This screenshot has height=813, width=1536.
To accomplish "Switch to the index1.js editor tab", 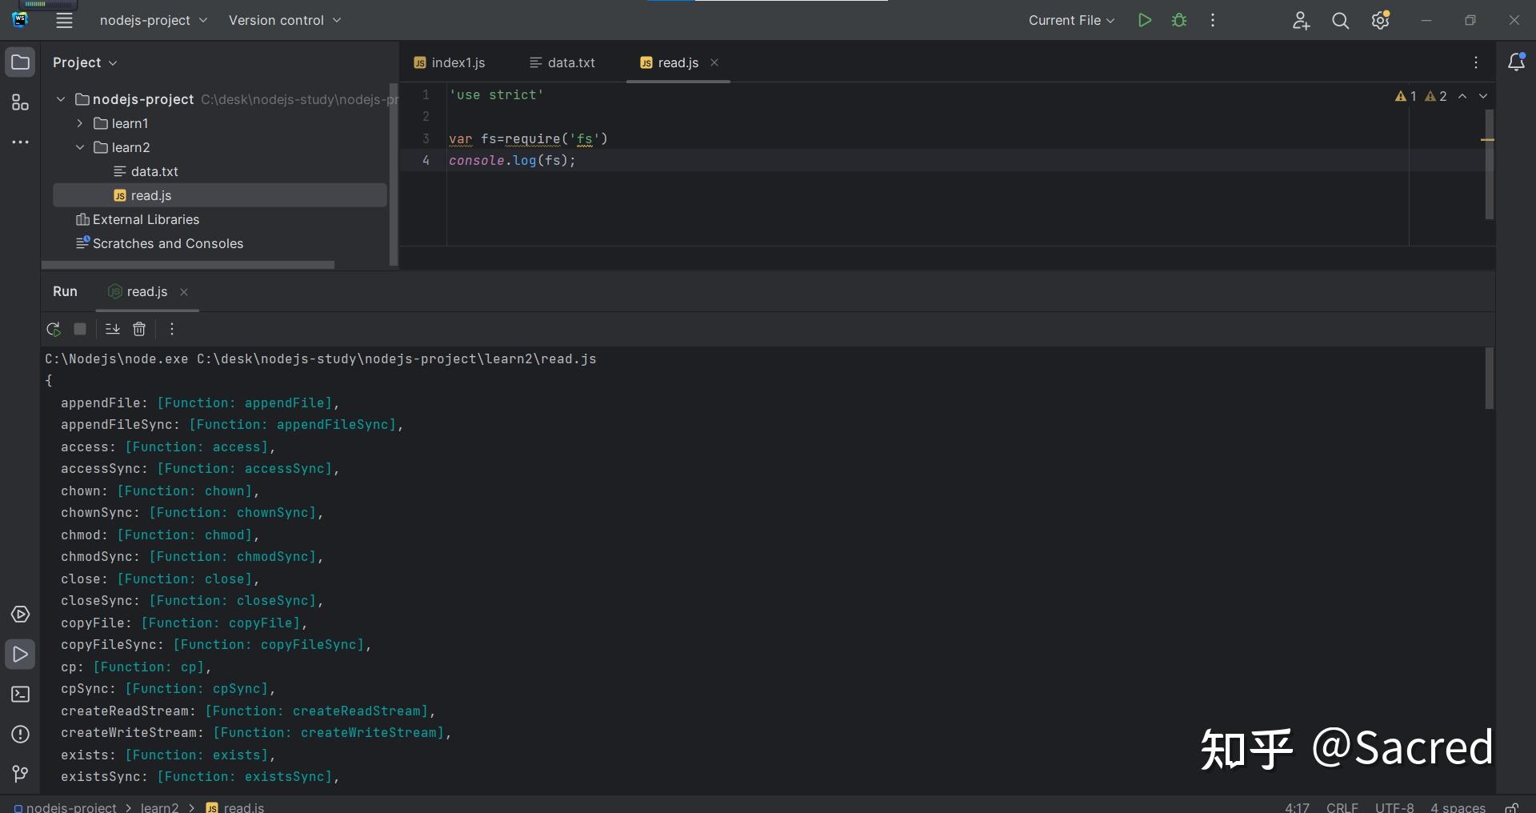I will click(x=450, y=62).
